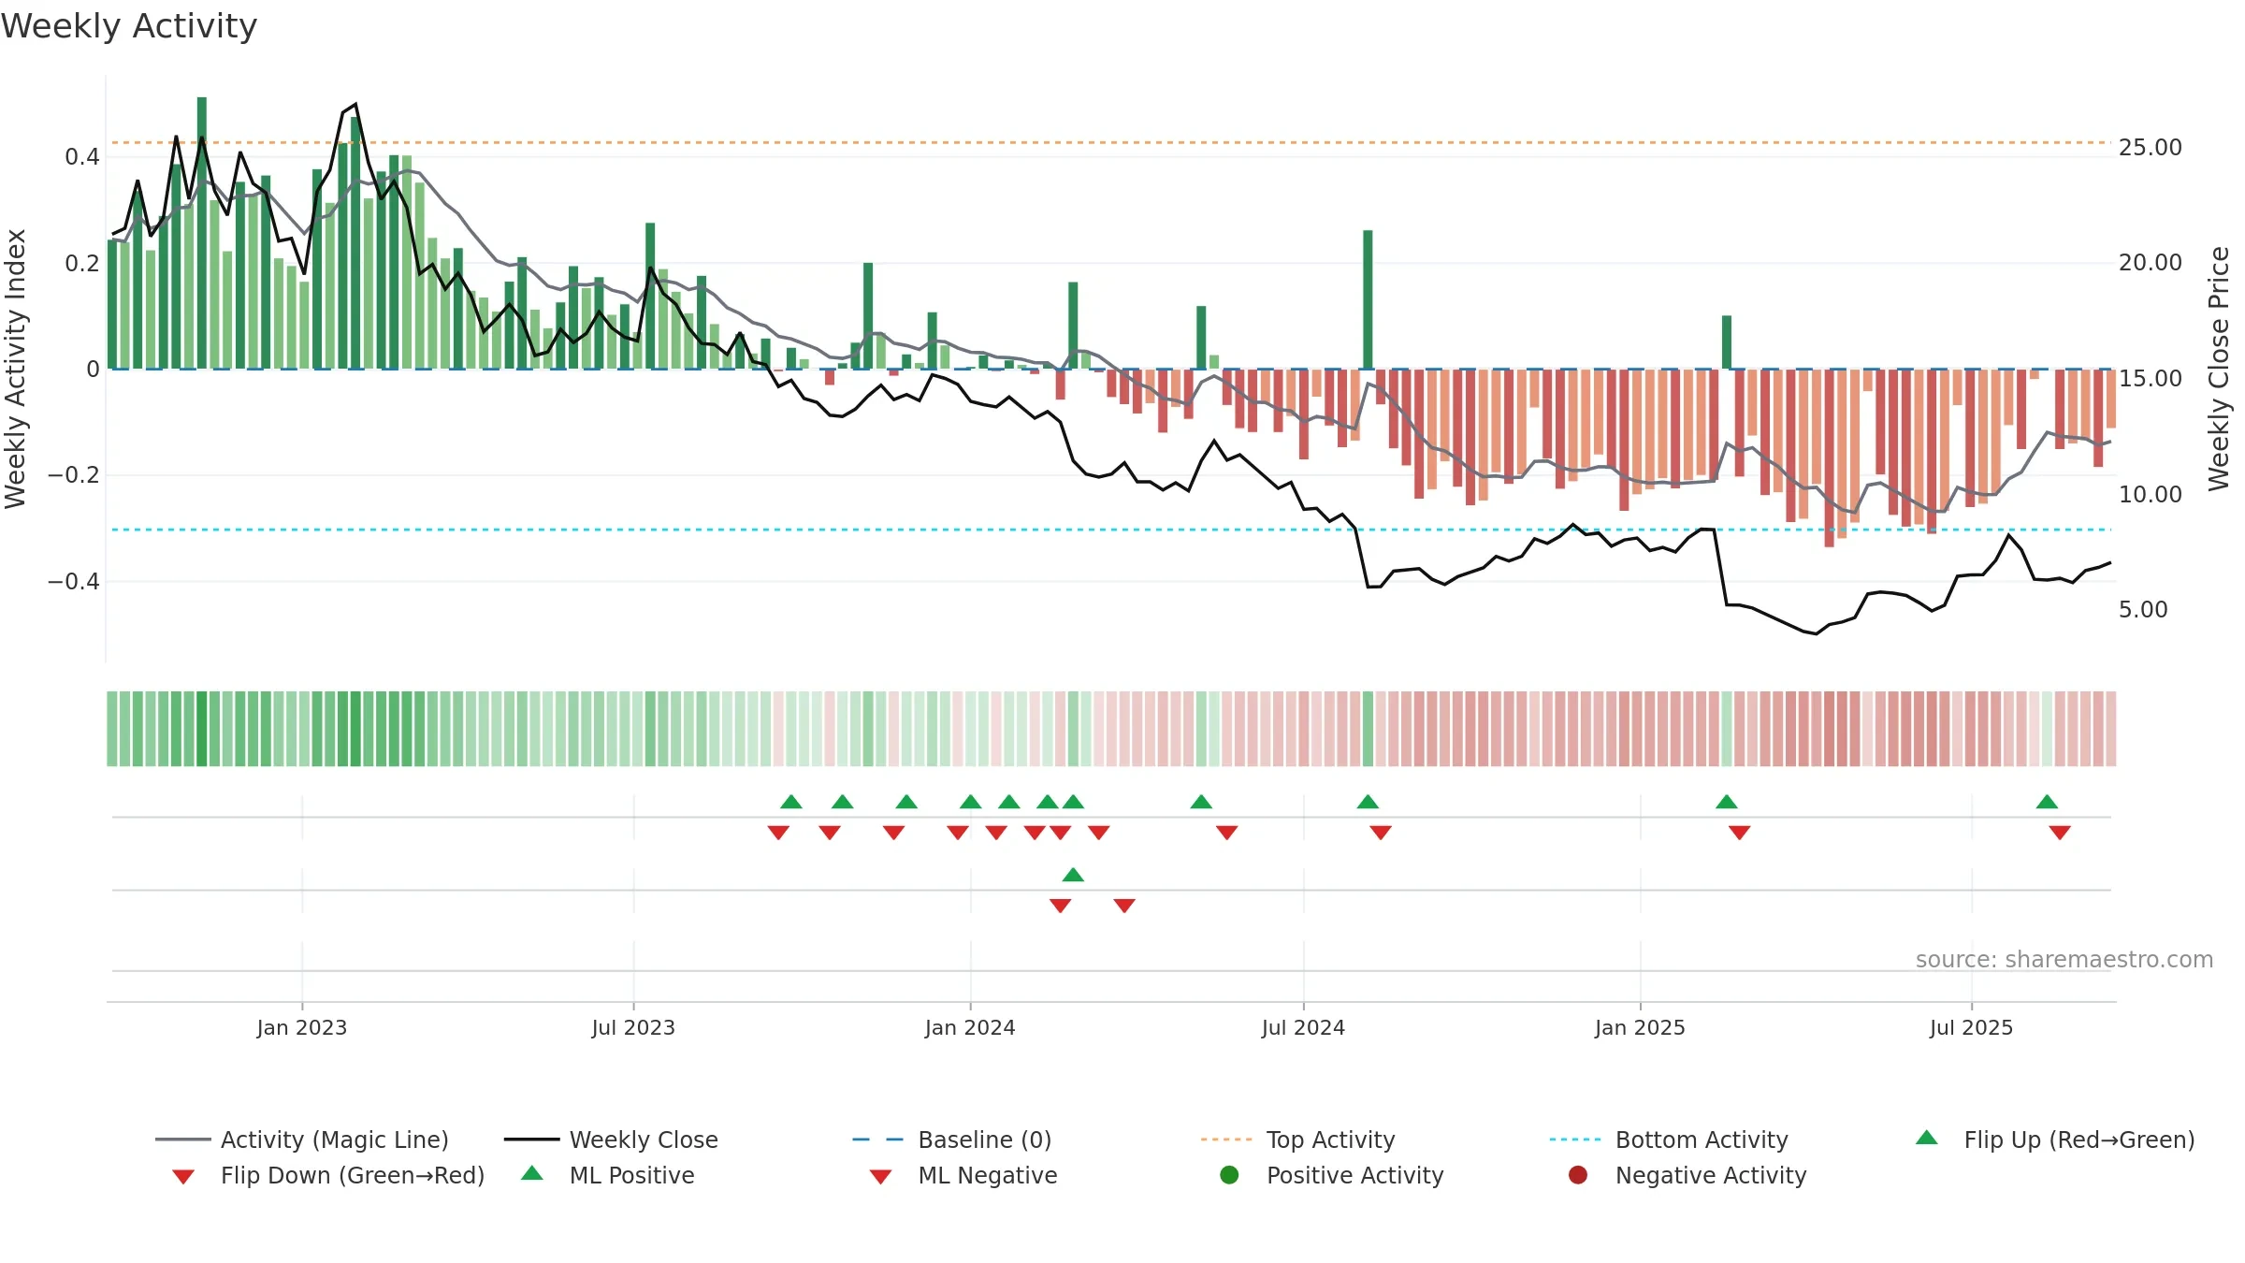Screen dimensions: 2245x1263
Task: Click the Jul 2025 axis label
Action: coord(1971,1027)
